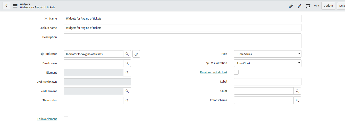Open lookup for the Color scheme field
Image resolution: width=345 pixels, height=124 pixels.
pyautogui.click(x=297, y=100)
